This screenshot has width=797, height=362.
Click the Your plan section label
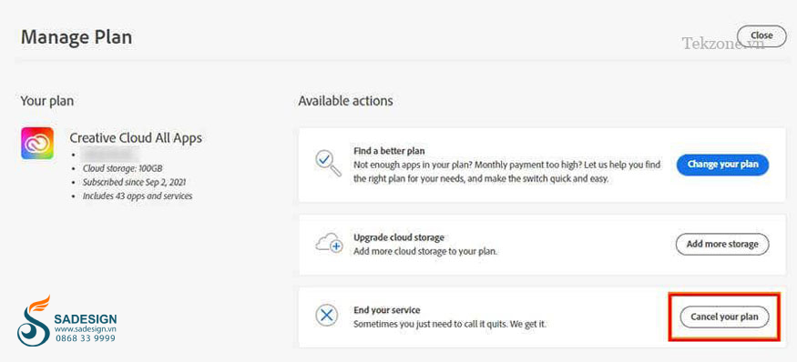point(46,101)
